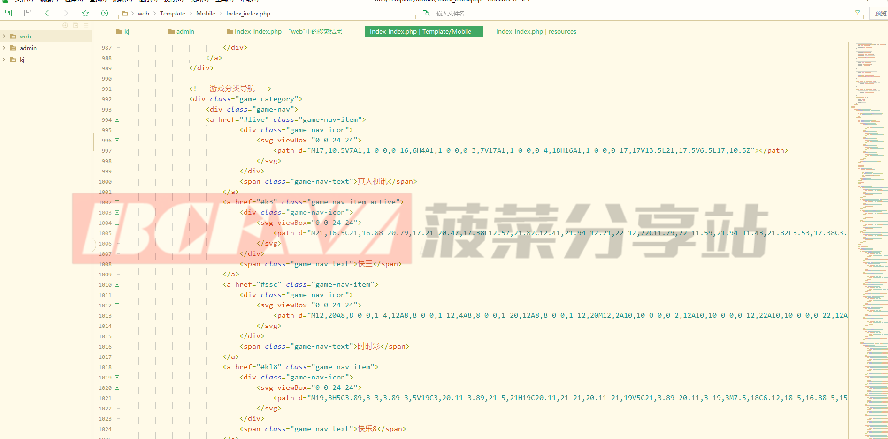Click the new file icon in toolbar
This screenshot has width=888, height=439.
click(8, 13)
